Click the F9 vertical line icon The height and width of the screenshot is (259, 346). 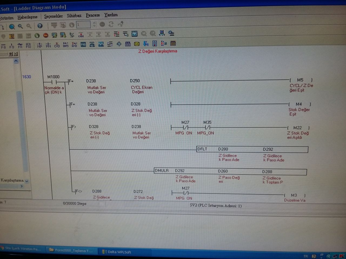pos(12,46)
